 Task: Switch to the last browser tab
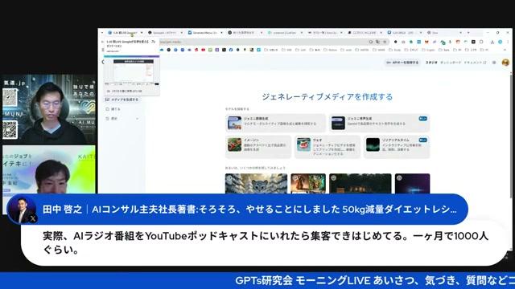(444, 33)
